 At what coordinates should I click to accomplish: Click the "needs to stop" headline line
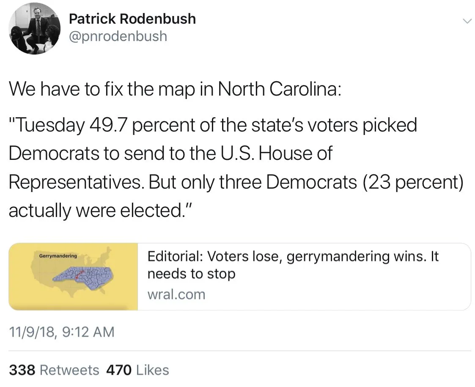point(191,274)
